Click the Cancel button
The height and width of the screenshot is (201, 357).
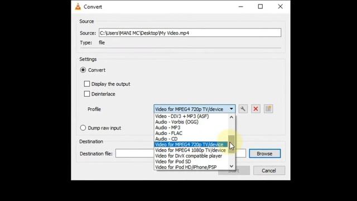tap(269, 170)
